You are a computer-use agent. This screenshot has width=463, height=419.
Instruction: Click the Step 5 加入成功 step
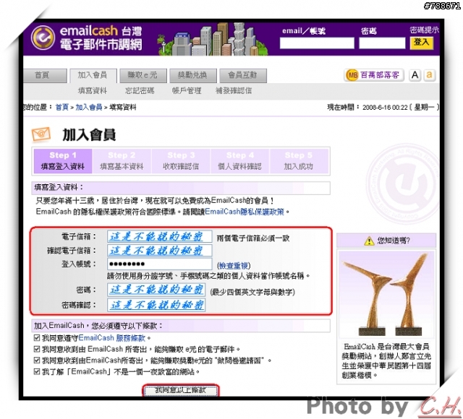(x=299, y=161)
